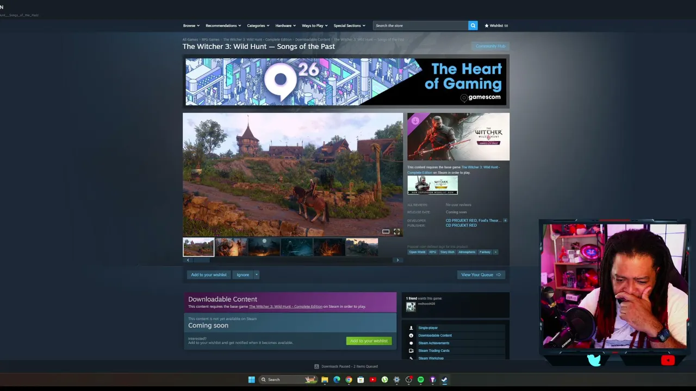Select the Story Rich tag
Image resolution: width=696 pixels, height=391 pixels.
click(448, 252)
